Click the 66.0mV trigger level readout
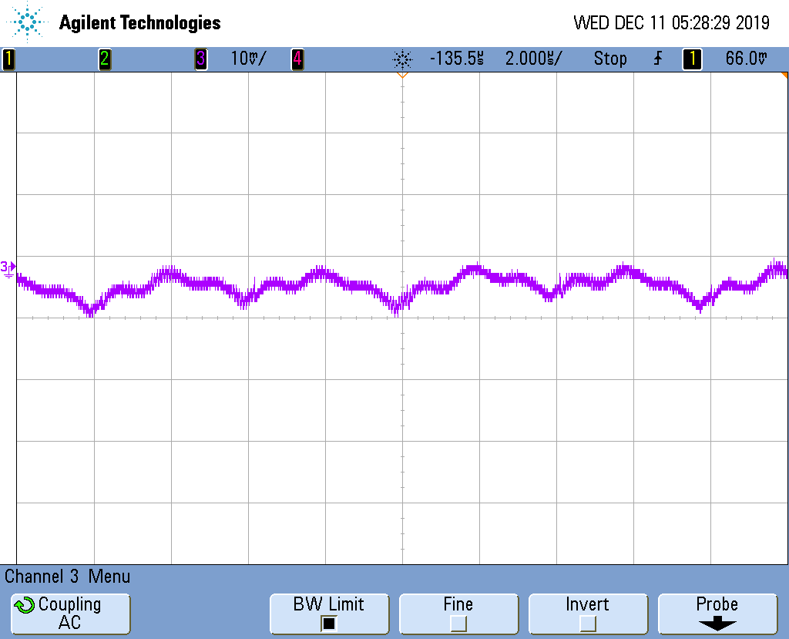789x639 pixels. pos(747,59)
